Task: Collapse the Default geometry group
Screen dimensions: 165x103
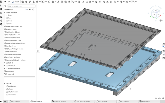Action: tap(5, 13)
